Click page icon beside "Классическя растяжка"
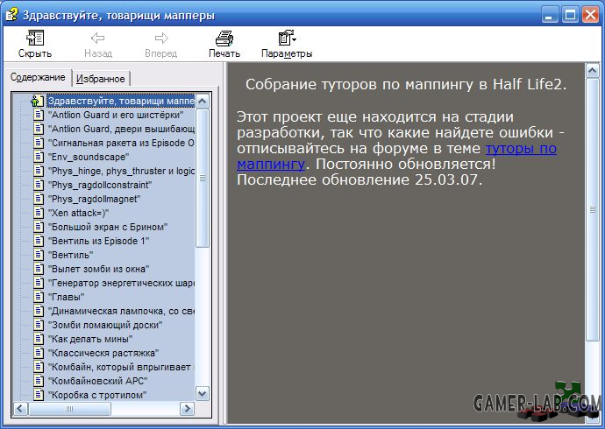The image size is (605, 429). click(39, 352)
